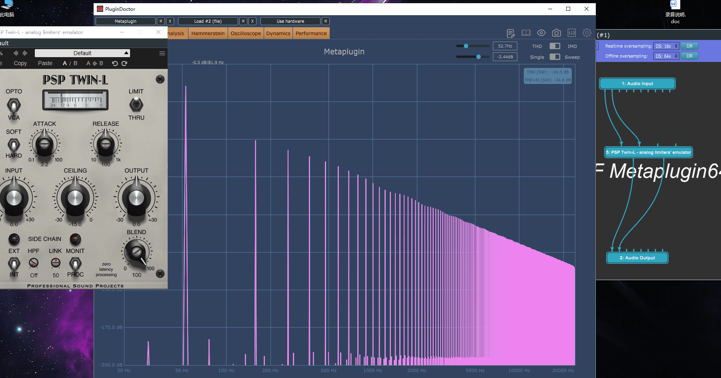
Task: Open offline oversampling OS: 64x dropdown
Action: click(x=666, y=56)
